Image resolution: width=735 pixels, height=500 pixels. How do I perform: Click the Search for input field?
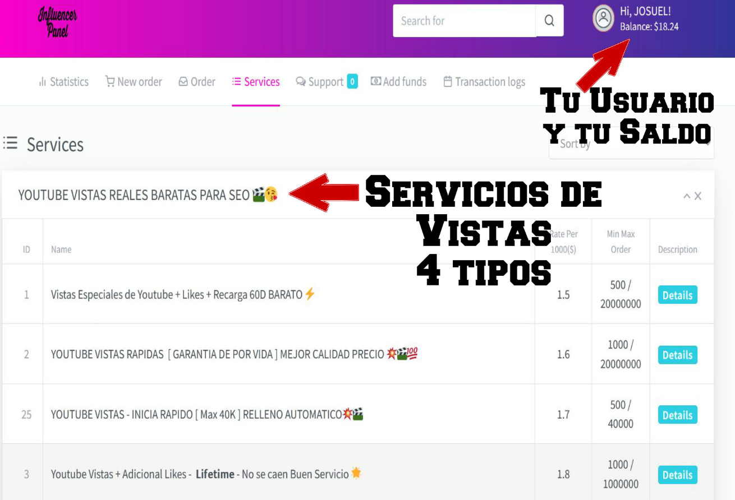(x=464, y=21)
